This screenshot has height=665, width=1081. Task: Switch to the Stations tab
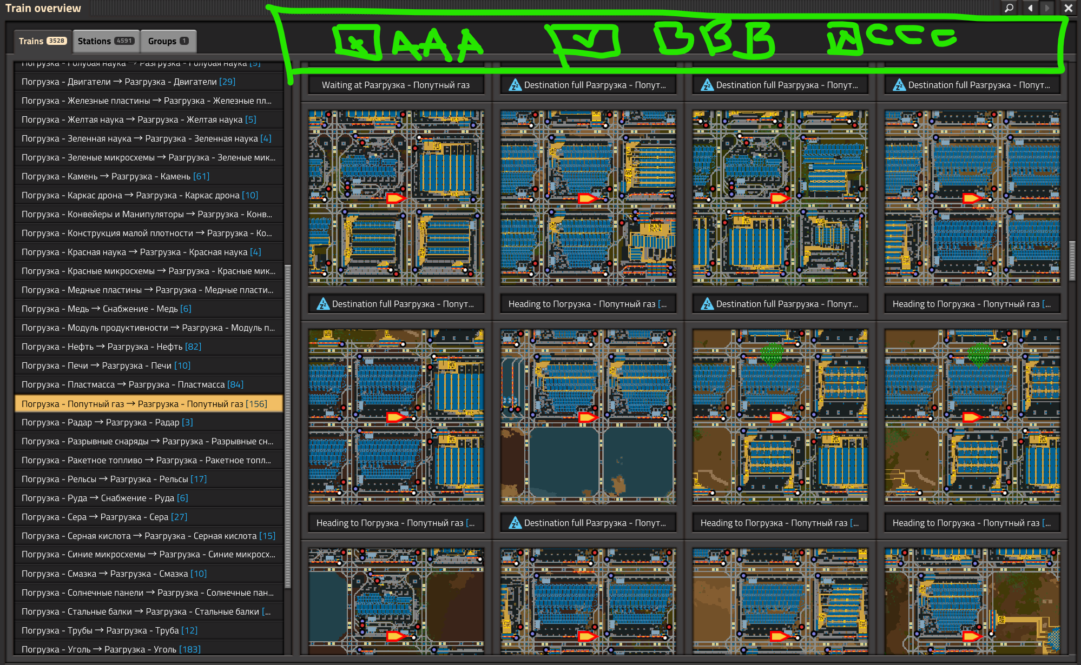click(106, 41)
